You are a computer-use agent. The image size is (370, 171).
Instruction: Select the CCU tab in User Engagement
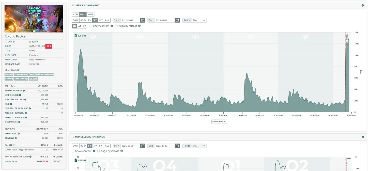coord(75,14)
